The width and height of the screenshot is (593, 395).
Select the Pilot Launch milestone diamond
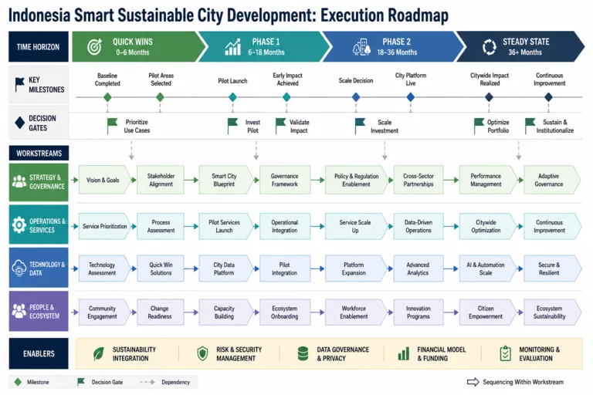pyautogui.click(x=232, y=97)
